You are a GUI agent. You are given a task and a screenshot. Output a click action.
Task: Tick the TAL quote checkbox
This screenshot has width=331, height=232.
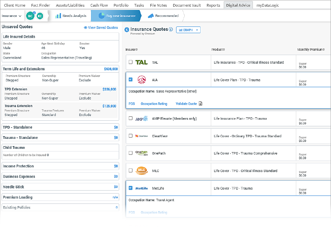tap(131, 62)
